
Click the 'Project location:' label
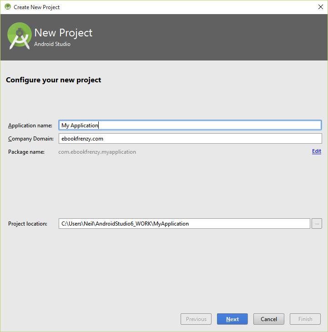coord(28,224)
